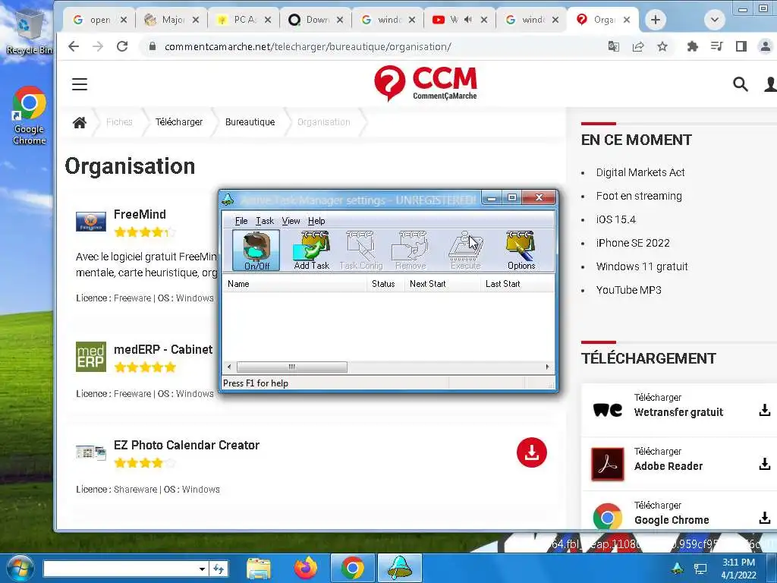This screenshot has width=777, height=583.
Task: Open the iPhone SE 2022 topic
Action: point(633,243)
